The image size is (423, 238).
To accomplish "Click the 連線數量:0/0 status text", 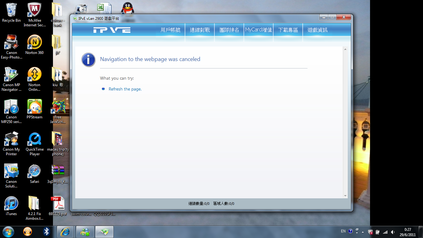I will (x=199, y=204).
